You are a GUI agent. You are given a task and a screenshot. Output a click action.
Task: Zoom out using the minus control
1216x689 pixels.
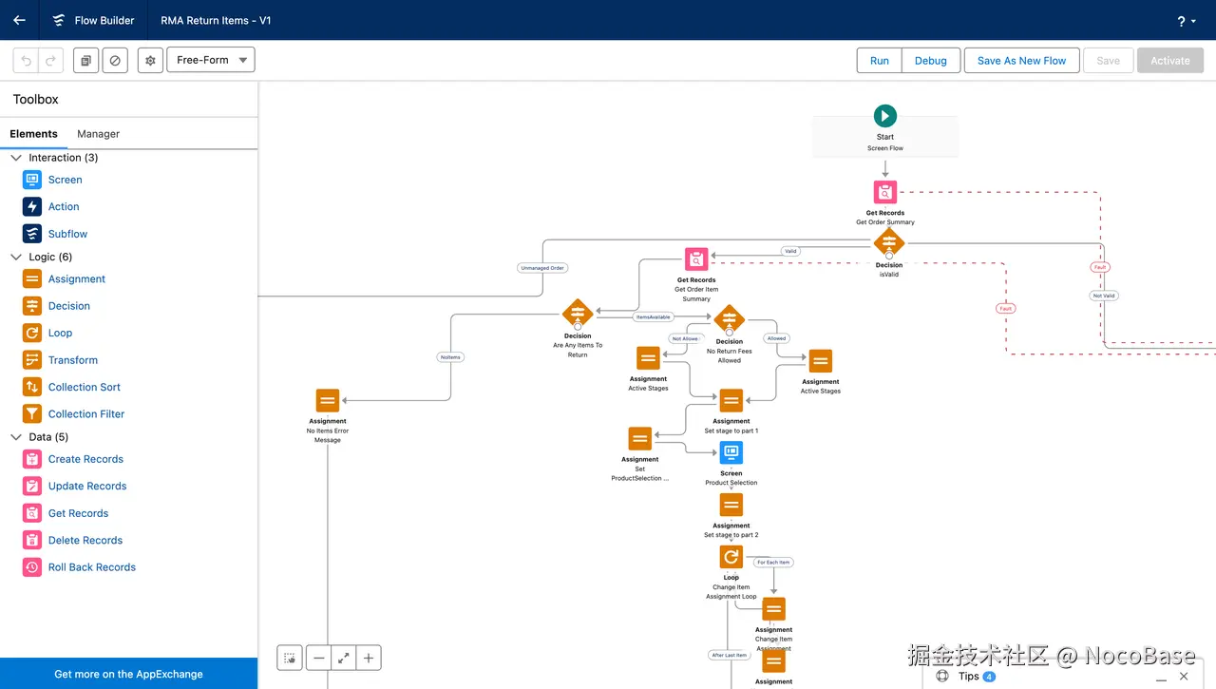(318, 657)
